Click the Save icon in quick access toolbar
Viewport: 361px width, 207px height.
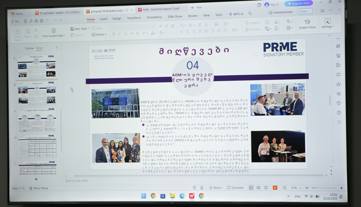point(26,21)
